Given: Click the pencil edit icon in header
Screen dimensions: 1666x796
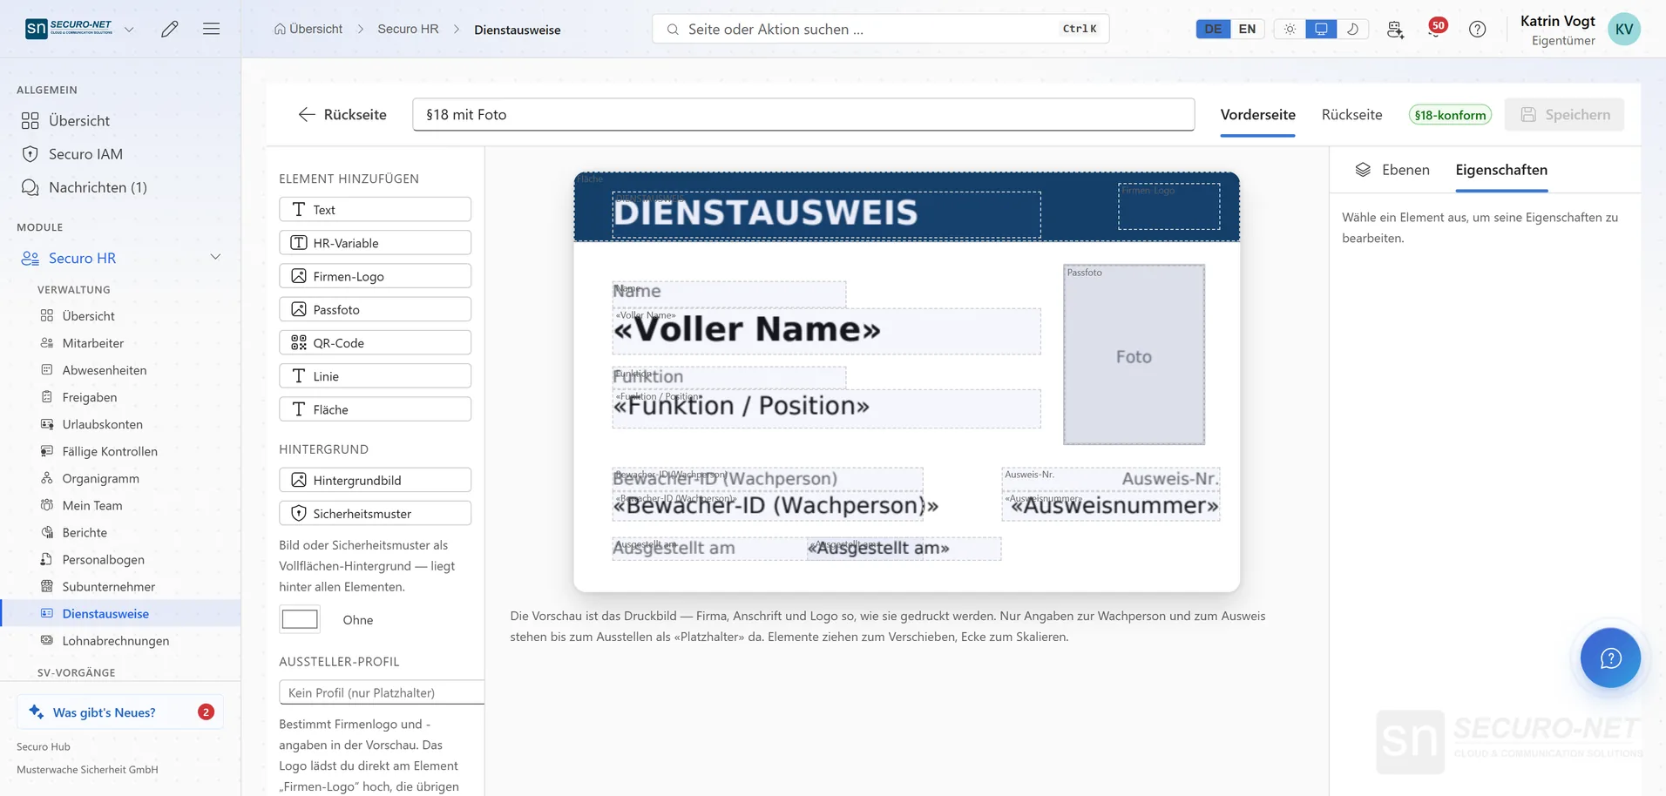Looking at the screenshot, I should click(x=170, y=29).
